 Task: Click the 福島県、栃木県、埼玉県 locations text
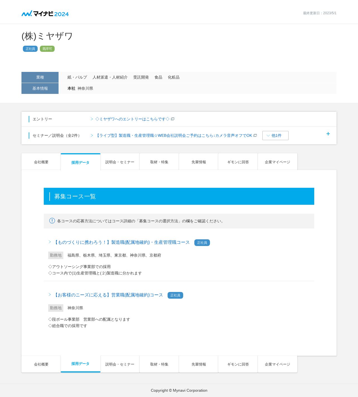114,255
